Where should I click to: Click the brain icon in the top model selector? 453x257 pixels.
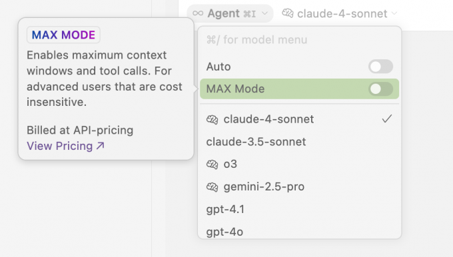[288, 13]
